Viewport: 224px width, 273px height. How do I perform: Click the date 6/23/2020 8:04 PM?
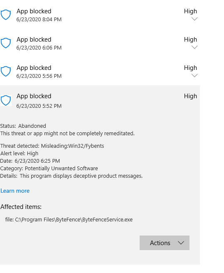(x=39, y=19)
